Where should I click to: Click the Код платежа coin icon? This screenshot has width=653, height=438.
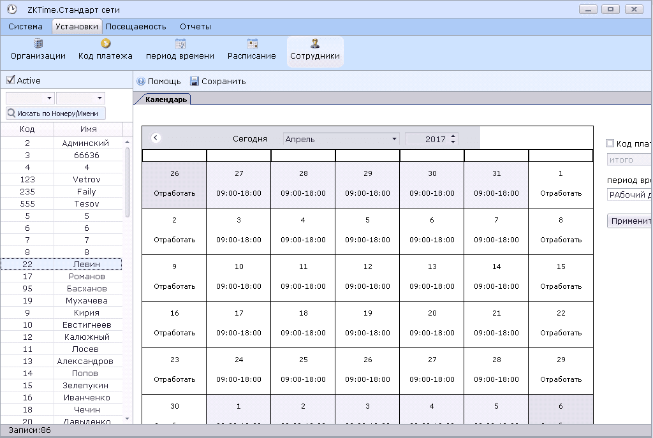pos(105,44)
